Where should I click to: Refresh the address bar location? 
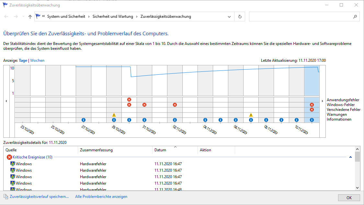[240, 17]
